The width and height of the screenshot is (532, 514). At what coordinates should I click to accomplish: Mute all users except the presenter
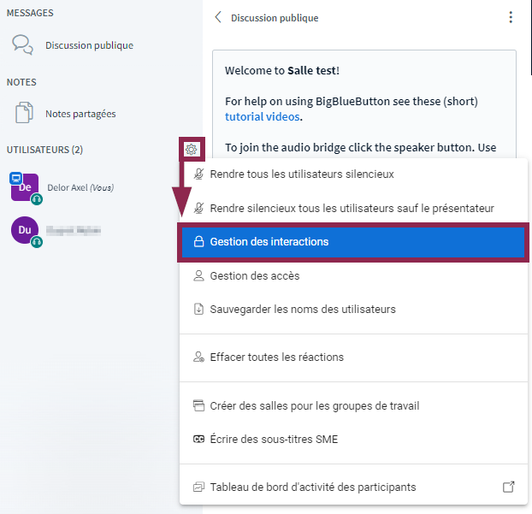352,208
